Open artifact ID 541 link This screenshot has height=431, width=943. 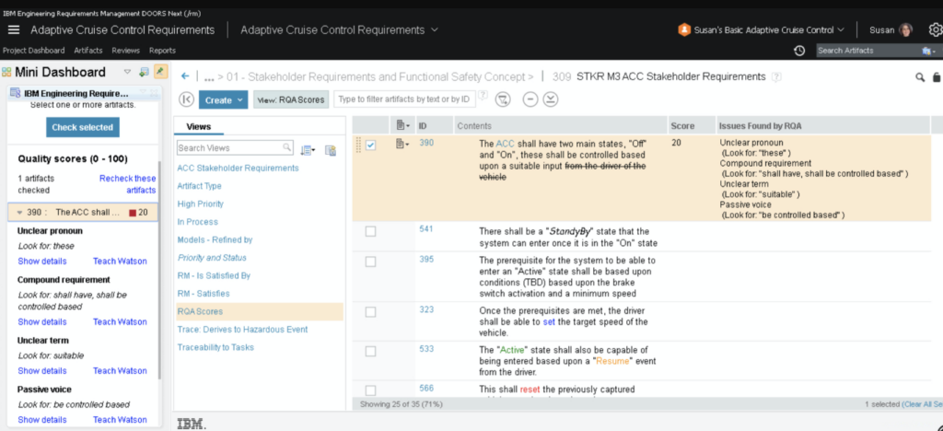tap(425, 229)
